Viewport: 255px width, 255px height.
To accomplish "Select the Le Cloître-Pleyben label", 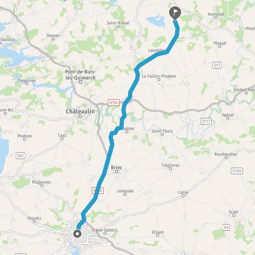I will click(x=159, y=76).
